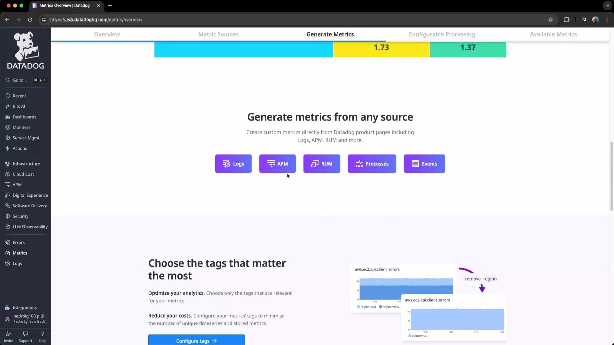
Task: Open Support chat icon
Action: click(x=26, y=337)
